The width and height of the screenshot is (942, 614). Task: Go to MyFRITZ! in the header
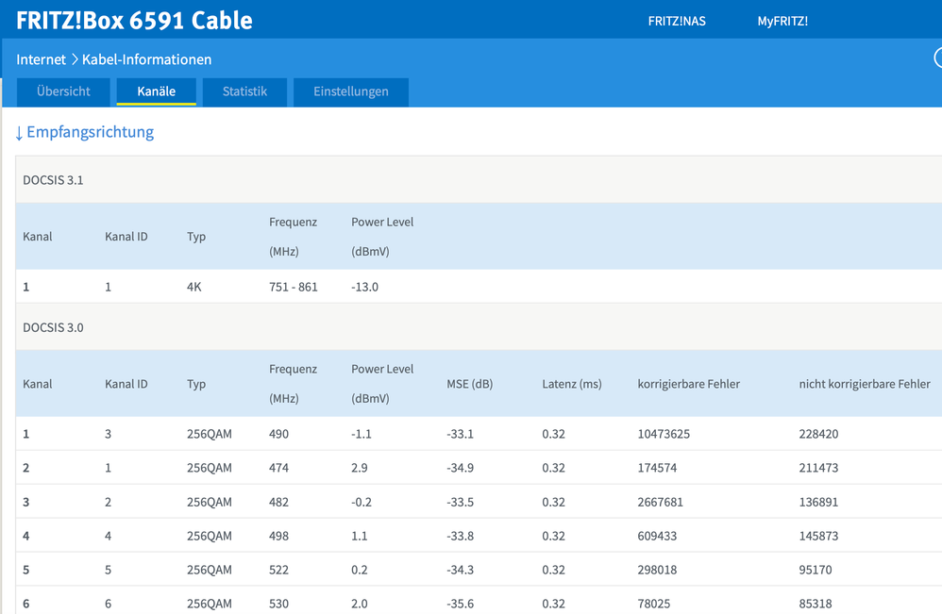[782, 21]
